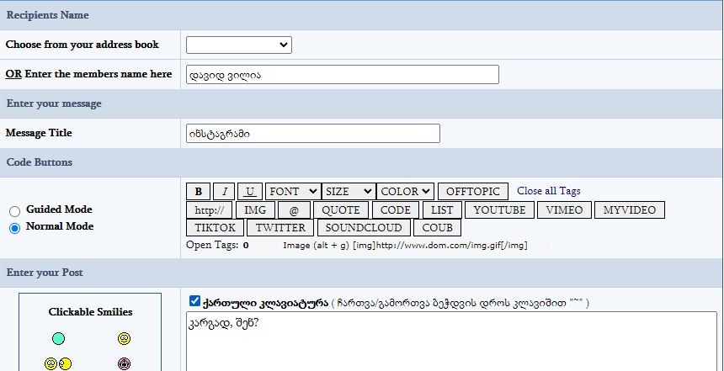Viewport: 724px width, 371px height.
Task: Embed a TWITTER tag
Action: coord(280,227)
